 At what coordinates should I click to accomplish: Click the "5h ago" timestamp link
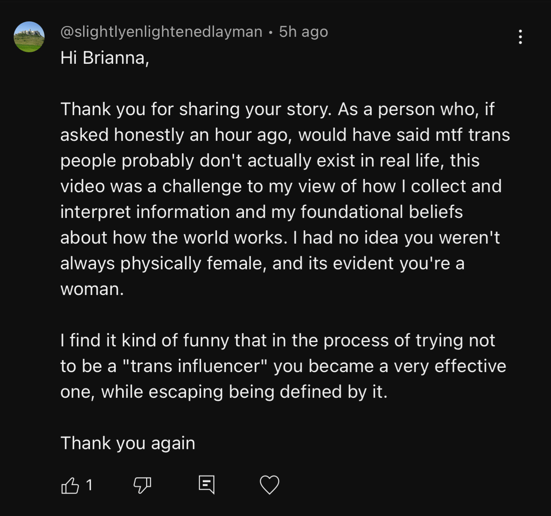point(303,32)
